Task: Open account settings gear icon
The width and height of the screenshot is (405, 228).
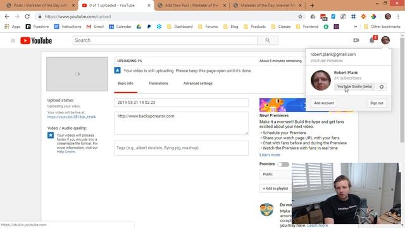Action: coord(382,87)
